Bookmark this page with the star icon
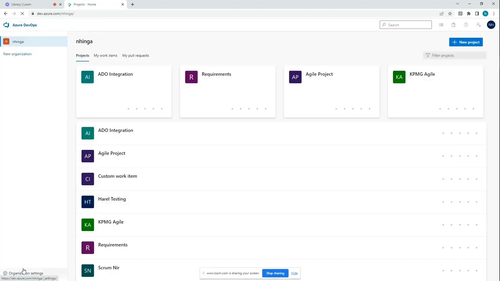Viewport: 500px width, 281px height. (x=450, y=14)
